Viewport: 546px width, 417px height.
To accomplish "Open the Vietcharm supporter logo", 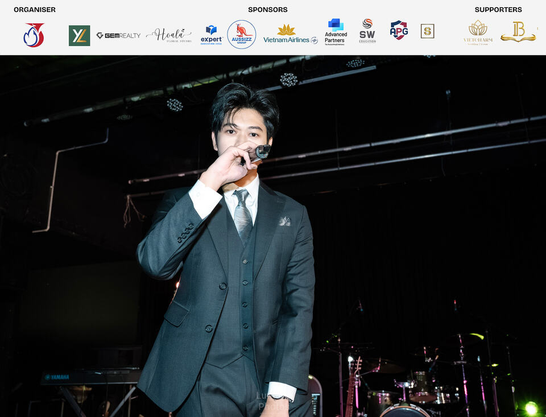I will point(478,33).
